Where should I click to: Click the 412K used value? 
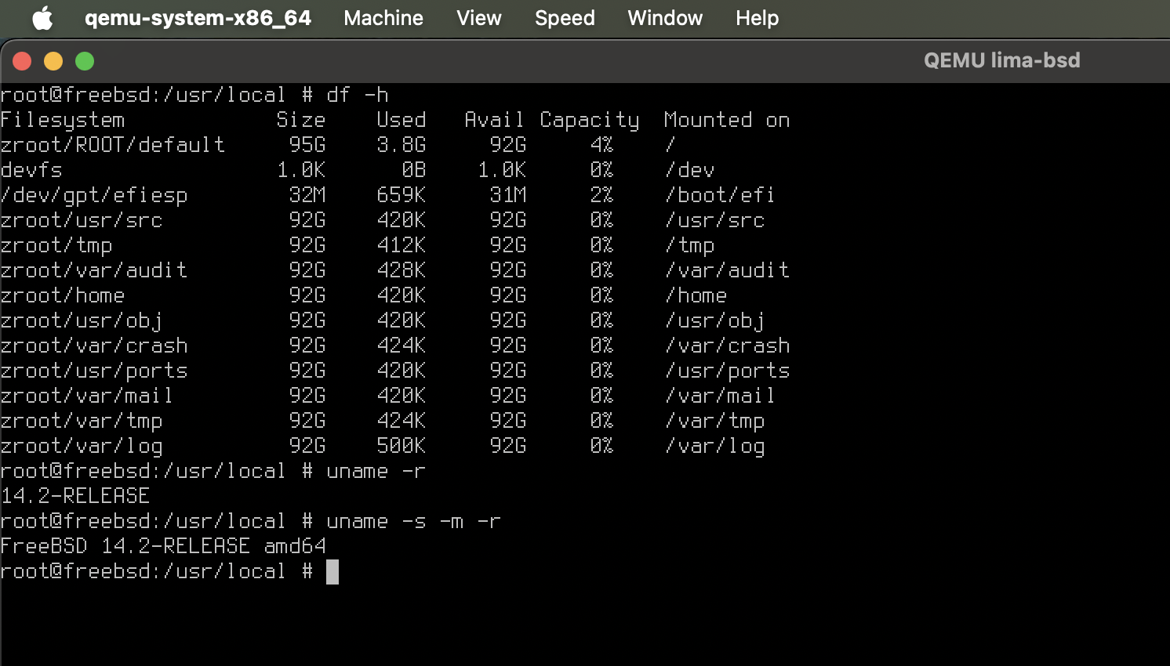(402, 245)
